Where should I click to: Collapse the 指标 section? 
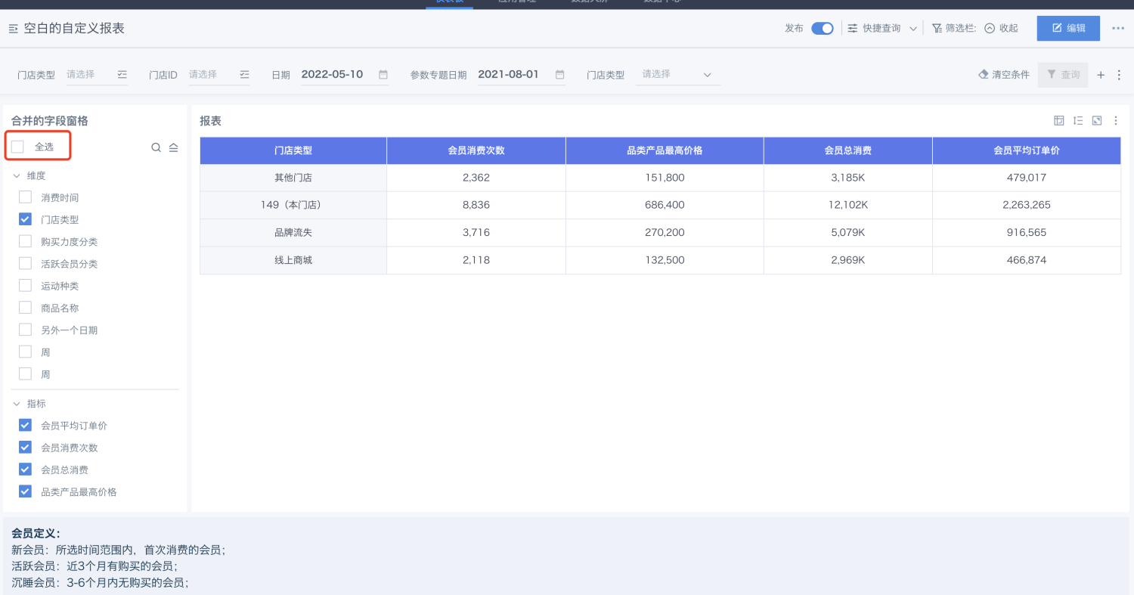(17, 404)
